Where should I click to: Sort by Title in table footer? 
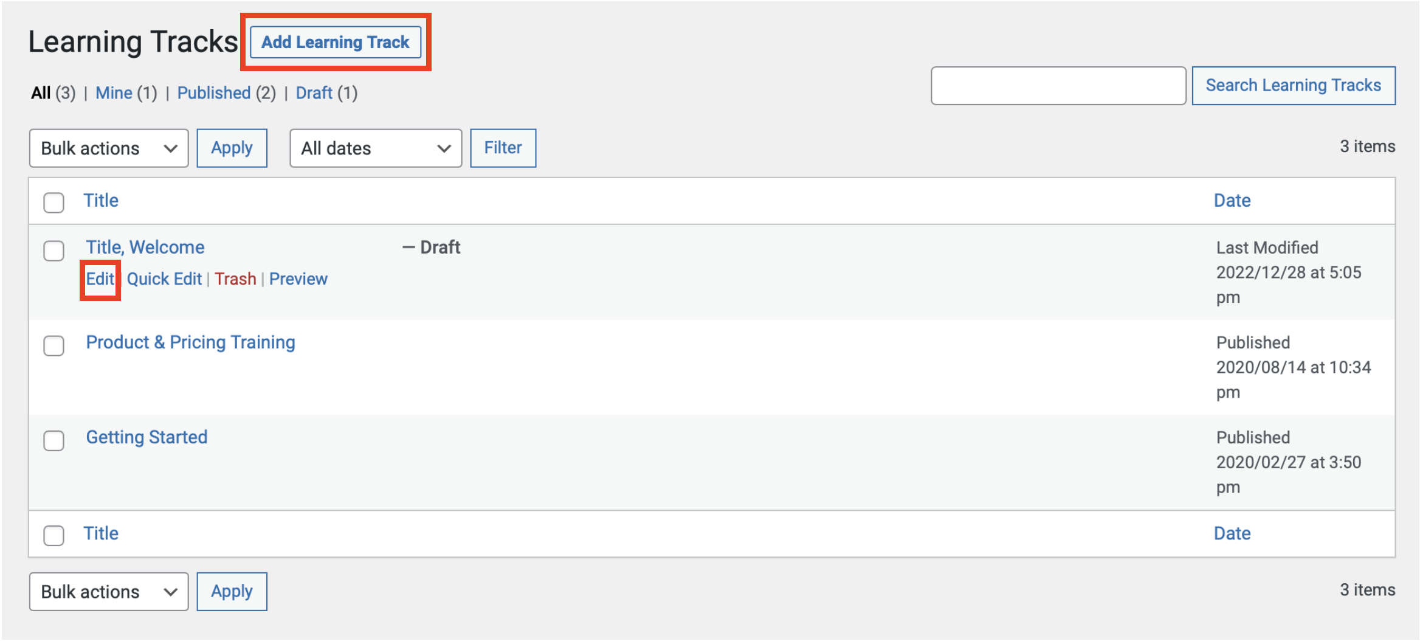pyautogui.click(x=101, y=533)
